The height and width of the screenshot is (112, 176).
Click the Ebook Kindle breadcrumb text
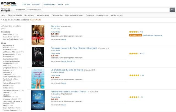pos(35,20)
